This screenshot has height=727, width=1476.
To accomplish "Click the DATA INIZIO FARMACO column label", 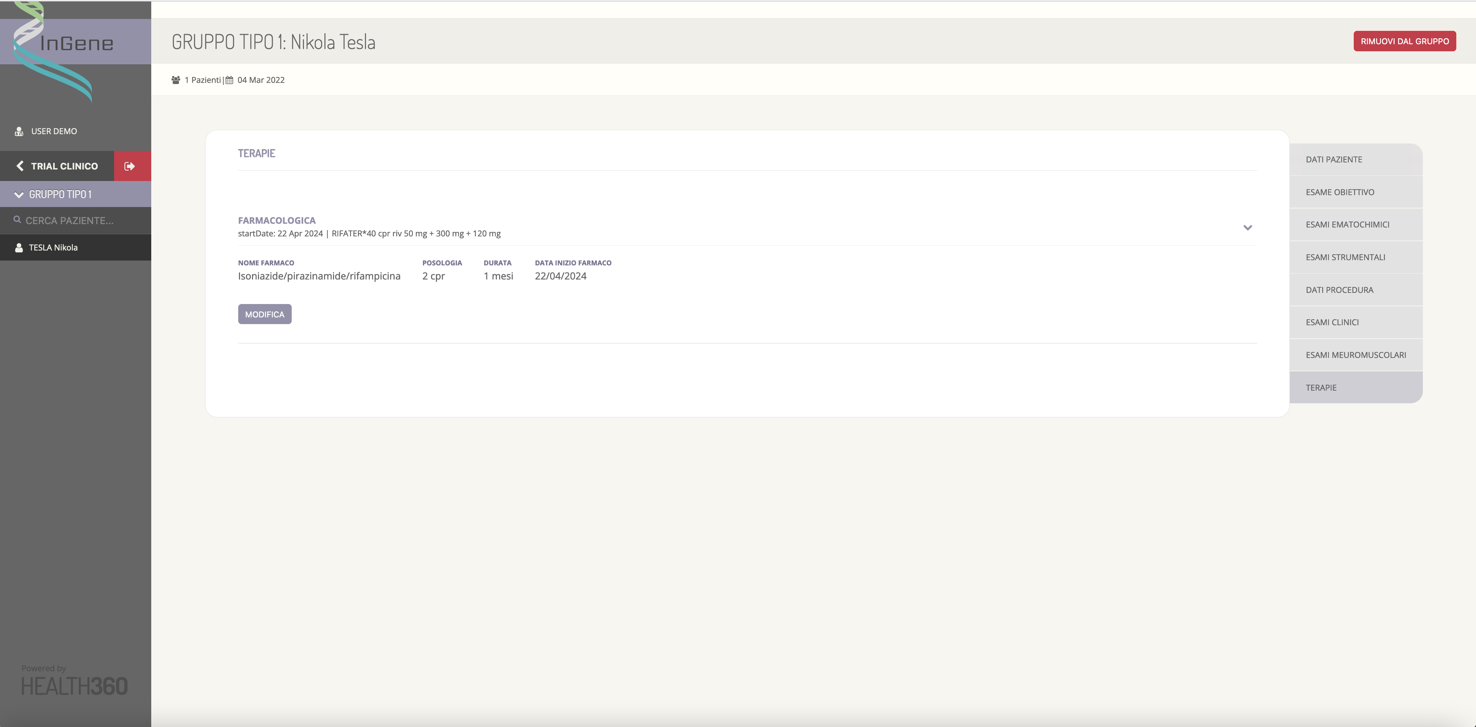I will coord(573,263).
